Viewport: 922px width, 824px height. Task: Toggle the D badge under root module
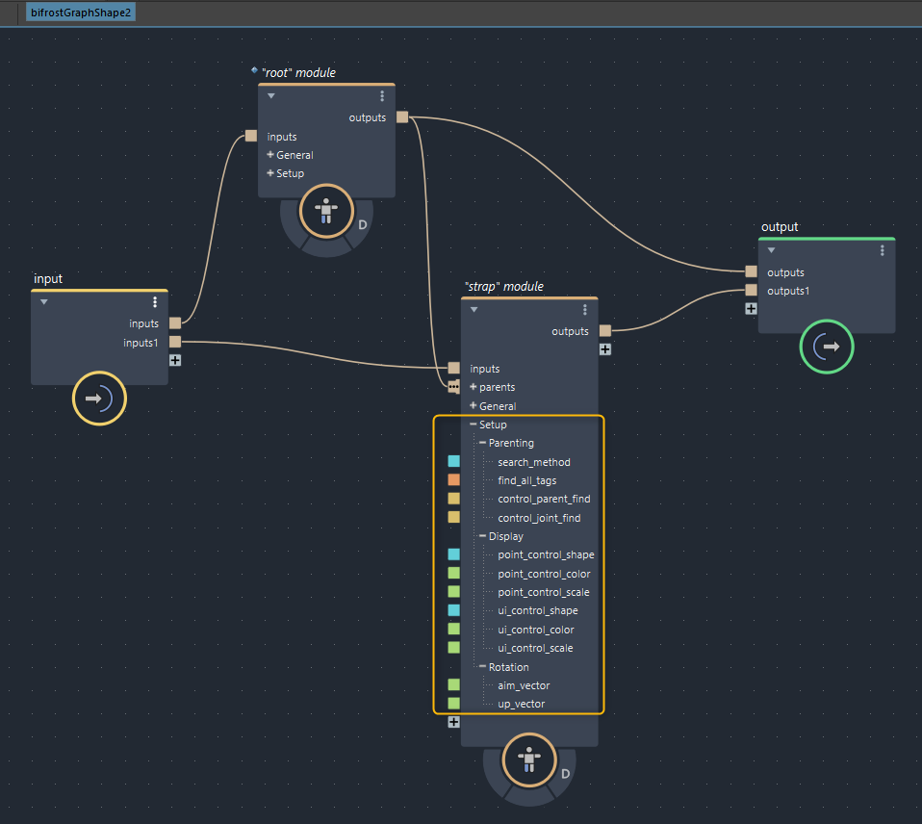363,225
